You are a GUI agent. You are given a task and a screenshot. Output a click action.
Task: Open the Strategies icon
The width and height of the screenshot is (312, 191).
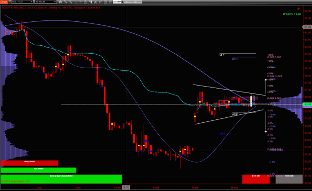tap(105, 2)
